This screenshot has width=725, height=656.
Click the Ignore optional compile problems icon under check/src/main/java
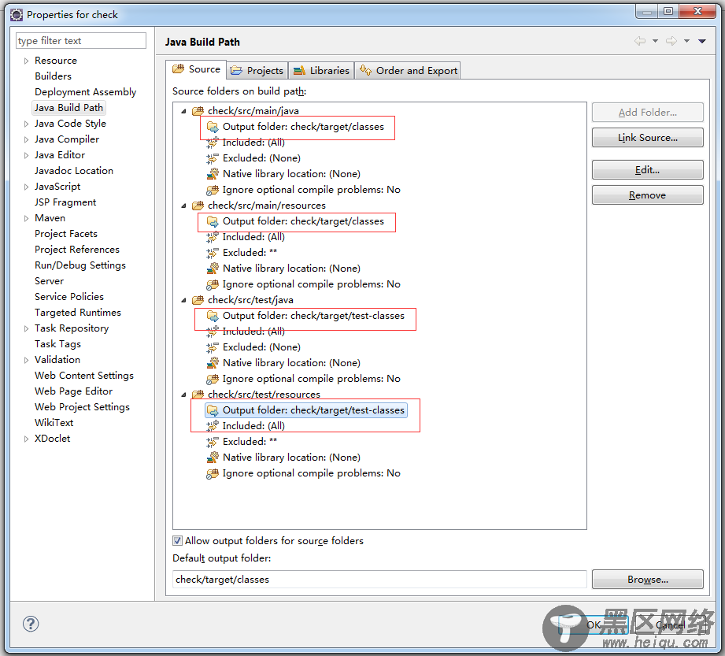tap(213, 190)
